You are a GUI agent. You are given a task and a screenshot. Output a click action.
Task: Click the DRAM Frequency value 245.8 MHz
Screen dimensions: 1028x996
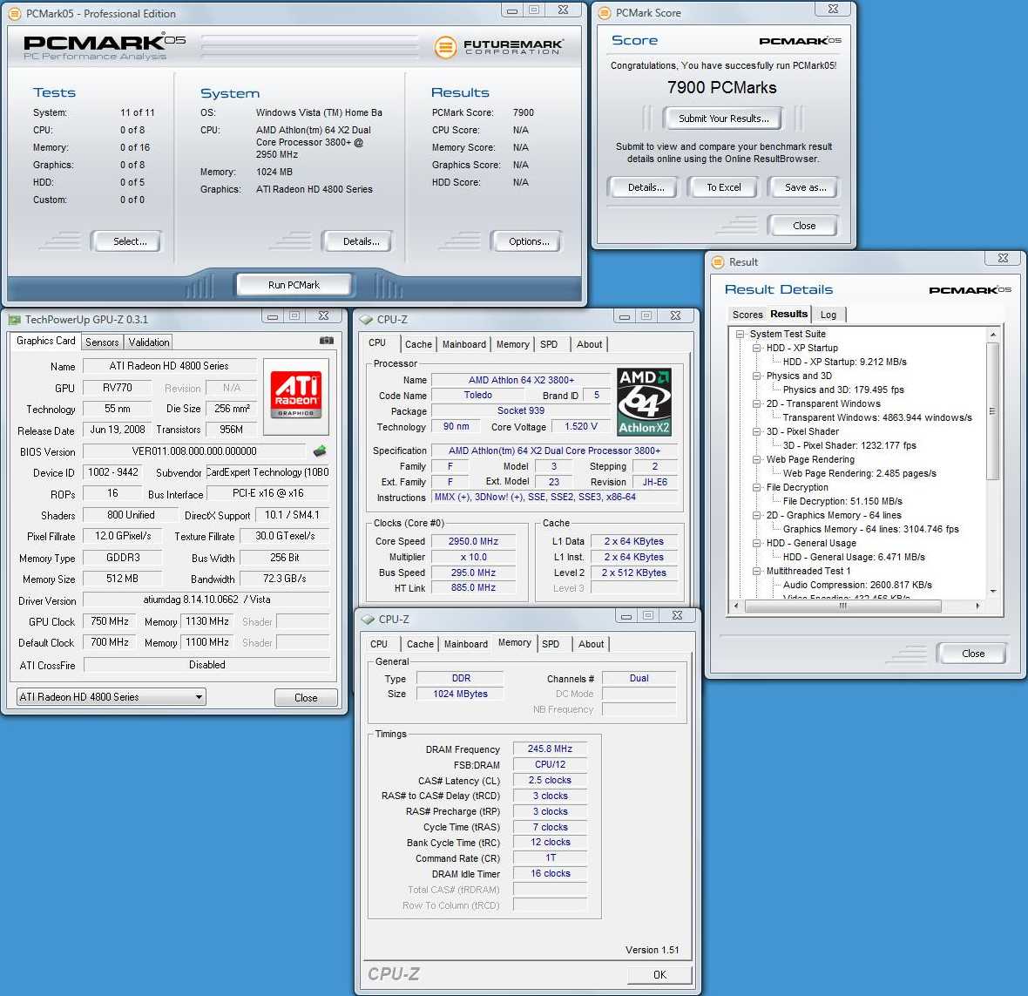550,749
